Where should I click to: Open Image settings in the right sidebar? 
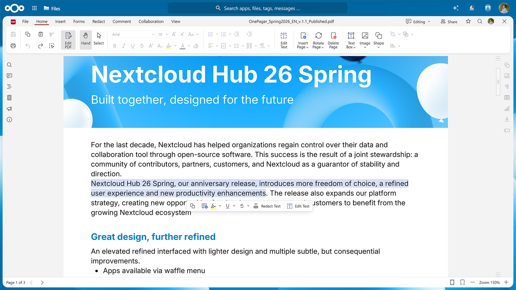pos(507,76)
